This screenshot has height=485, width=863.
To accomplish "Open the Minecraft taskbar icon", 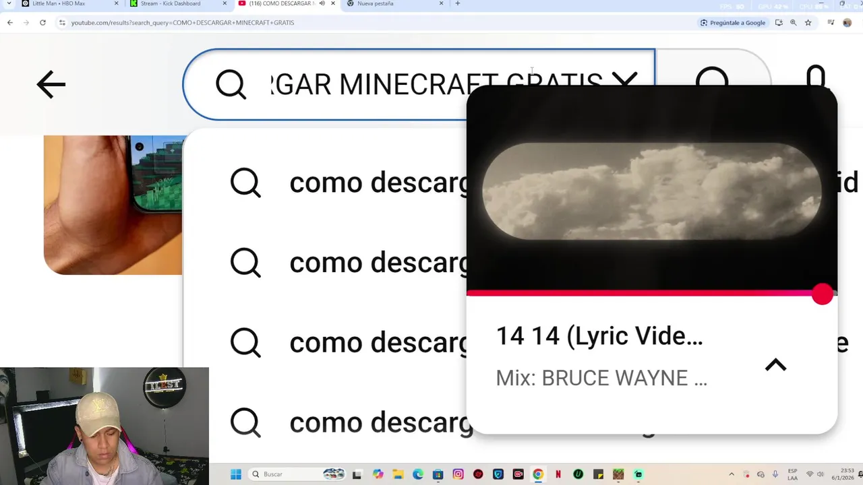I will tap(618, 474).
